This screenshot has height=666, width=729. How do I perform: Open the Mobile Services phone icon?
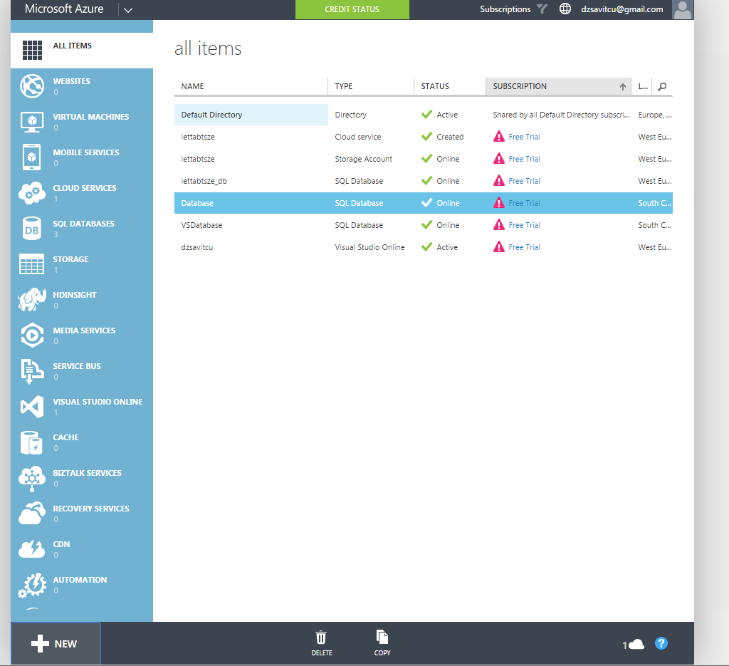[x=31, y=157]
